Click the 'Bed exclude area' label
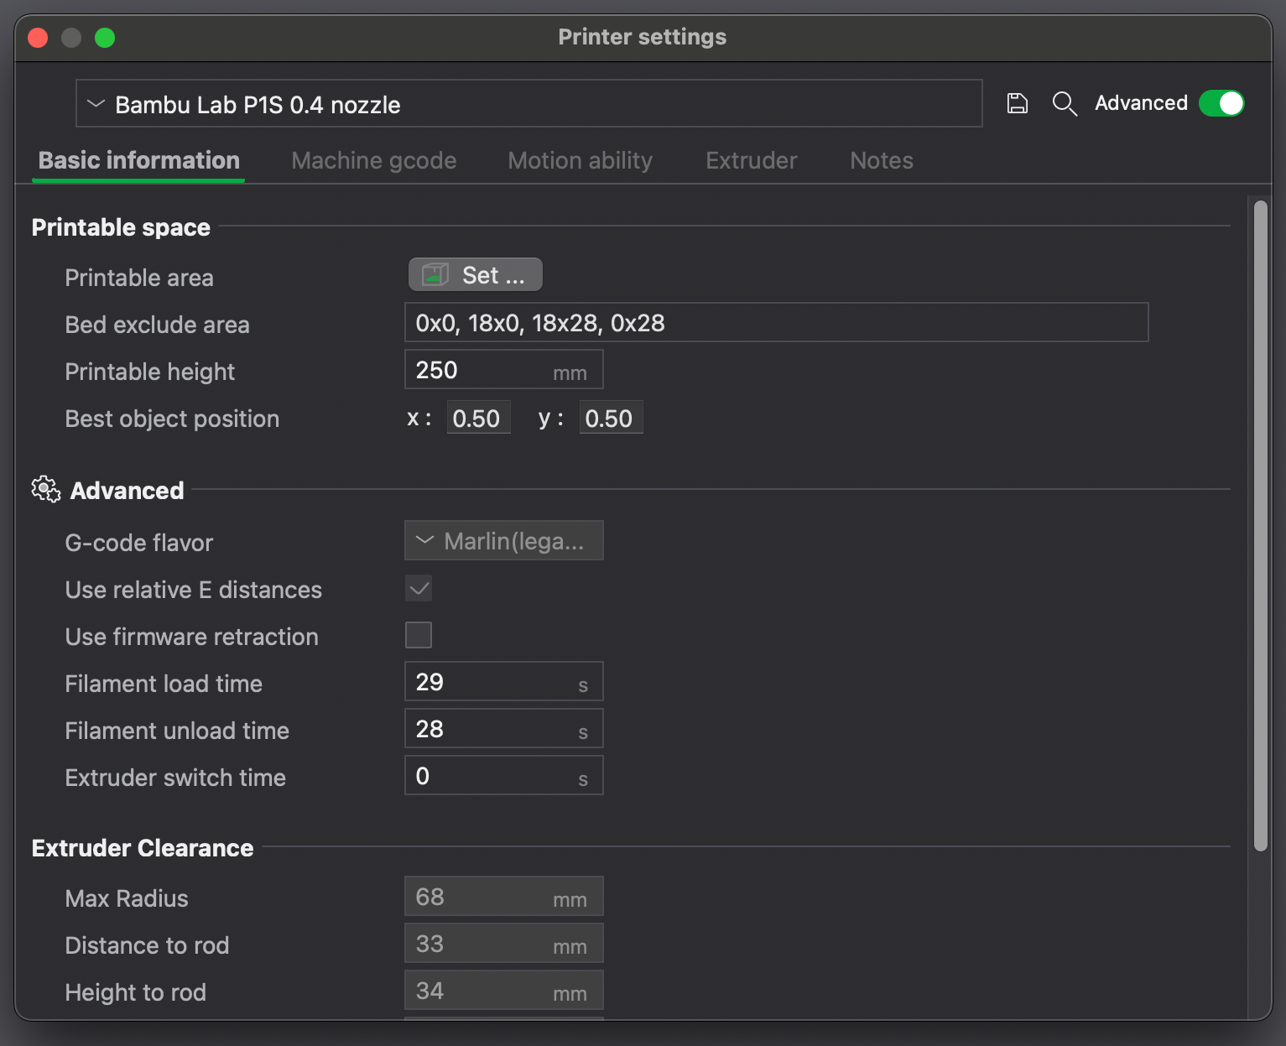This screenshot has width=1286, height=1046. (x=158, y=325)
